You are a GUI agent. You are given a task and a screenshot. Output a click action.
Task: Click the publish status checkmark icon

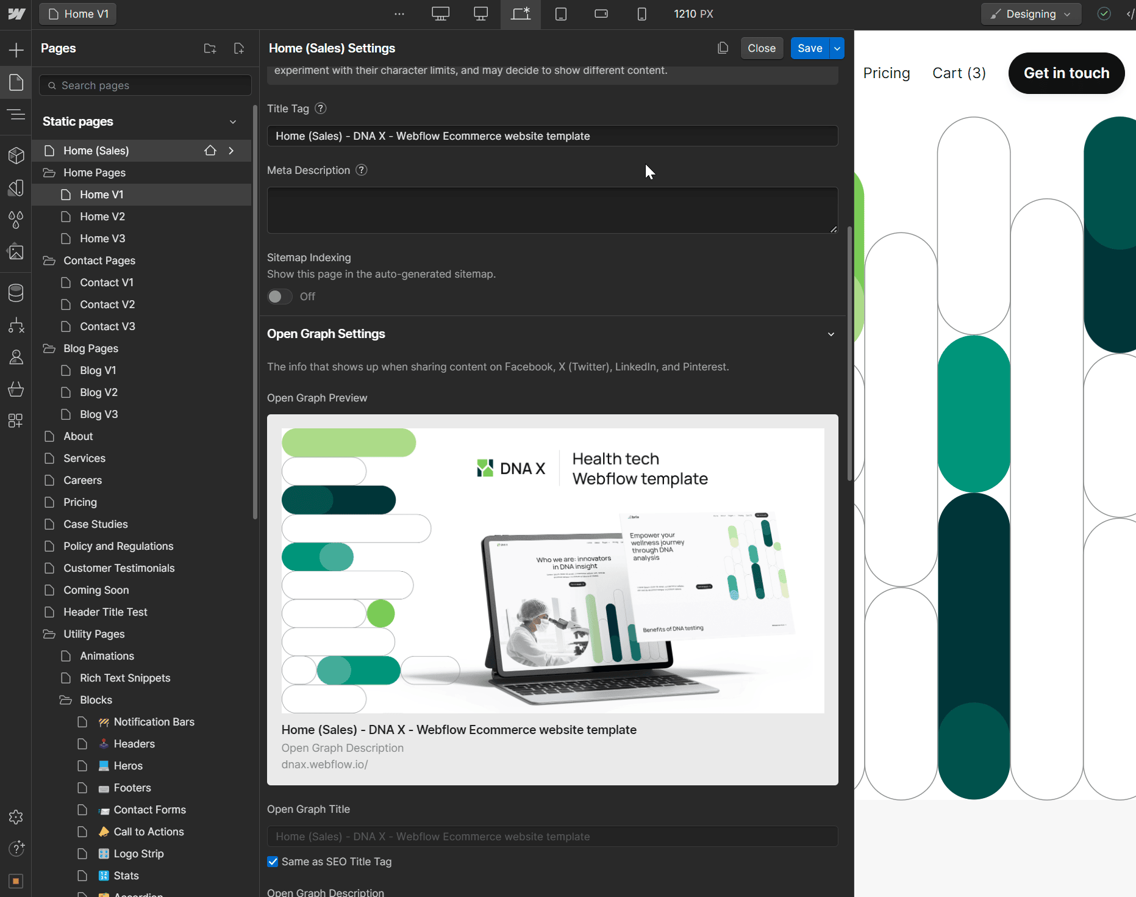[x=1104, y=14]
